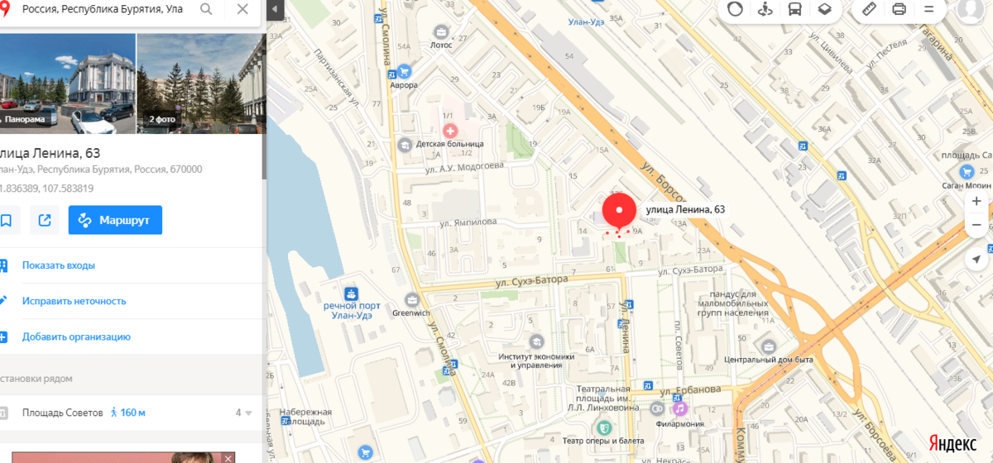Open the map layers selector

coord(824,10)
